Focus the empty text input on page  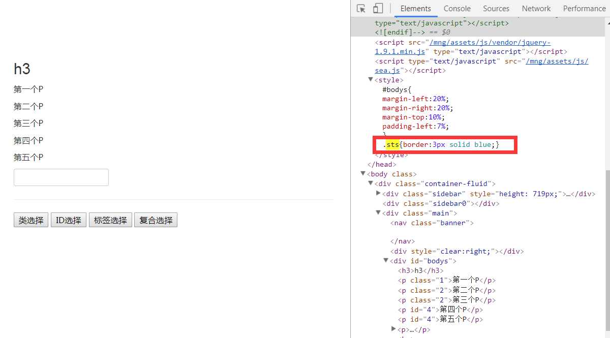point(61,177)
